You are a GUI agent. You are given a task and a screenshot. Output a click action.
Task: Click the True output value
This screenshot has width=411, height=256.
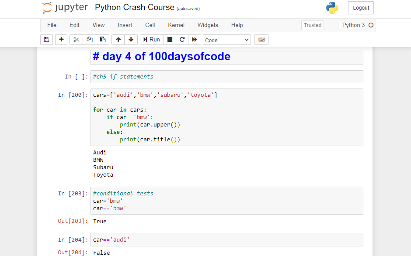click(100, 221)
